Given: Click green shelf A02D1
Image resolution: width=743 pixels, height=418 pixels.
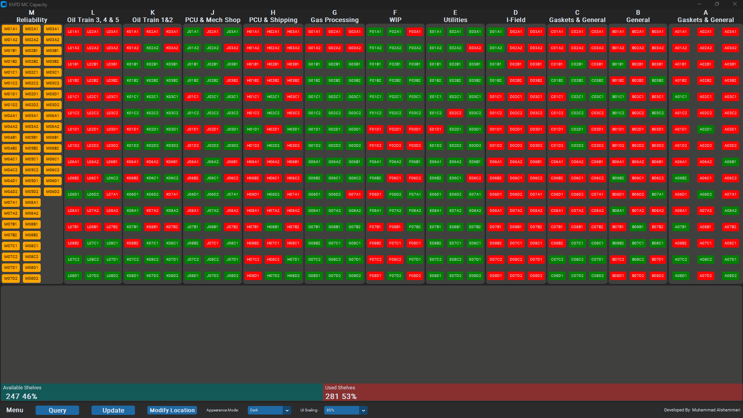Looking at the screenshot, I should click(706, 129).
